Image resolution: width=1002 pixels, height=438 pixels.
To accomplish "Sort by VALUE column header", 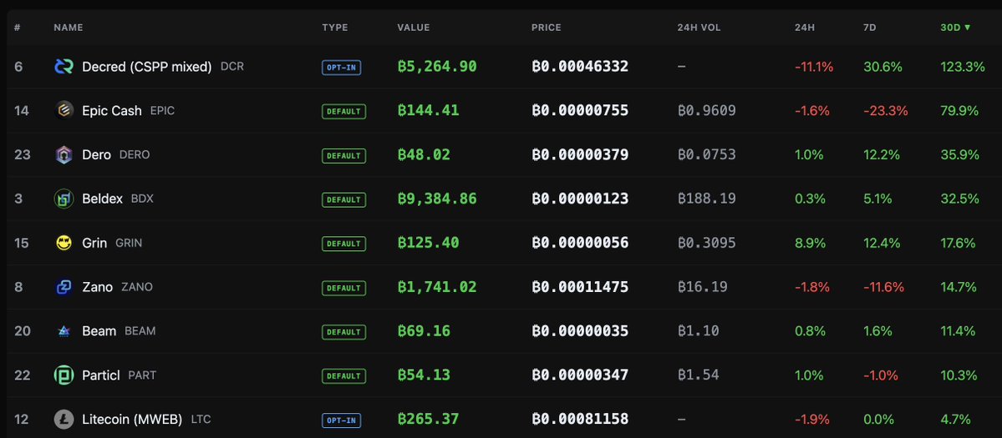I will click(414, 28).
